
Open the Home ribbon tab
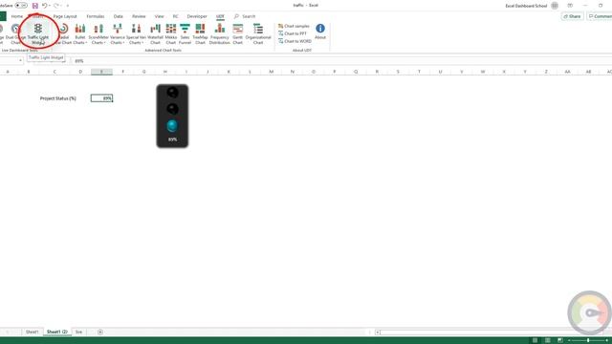tap(17, 16)
